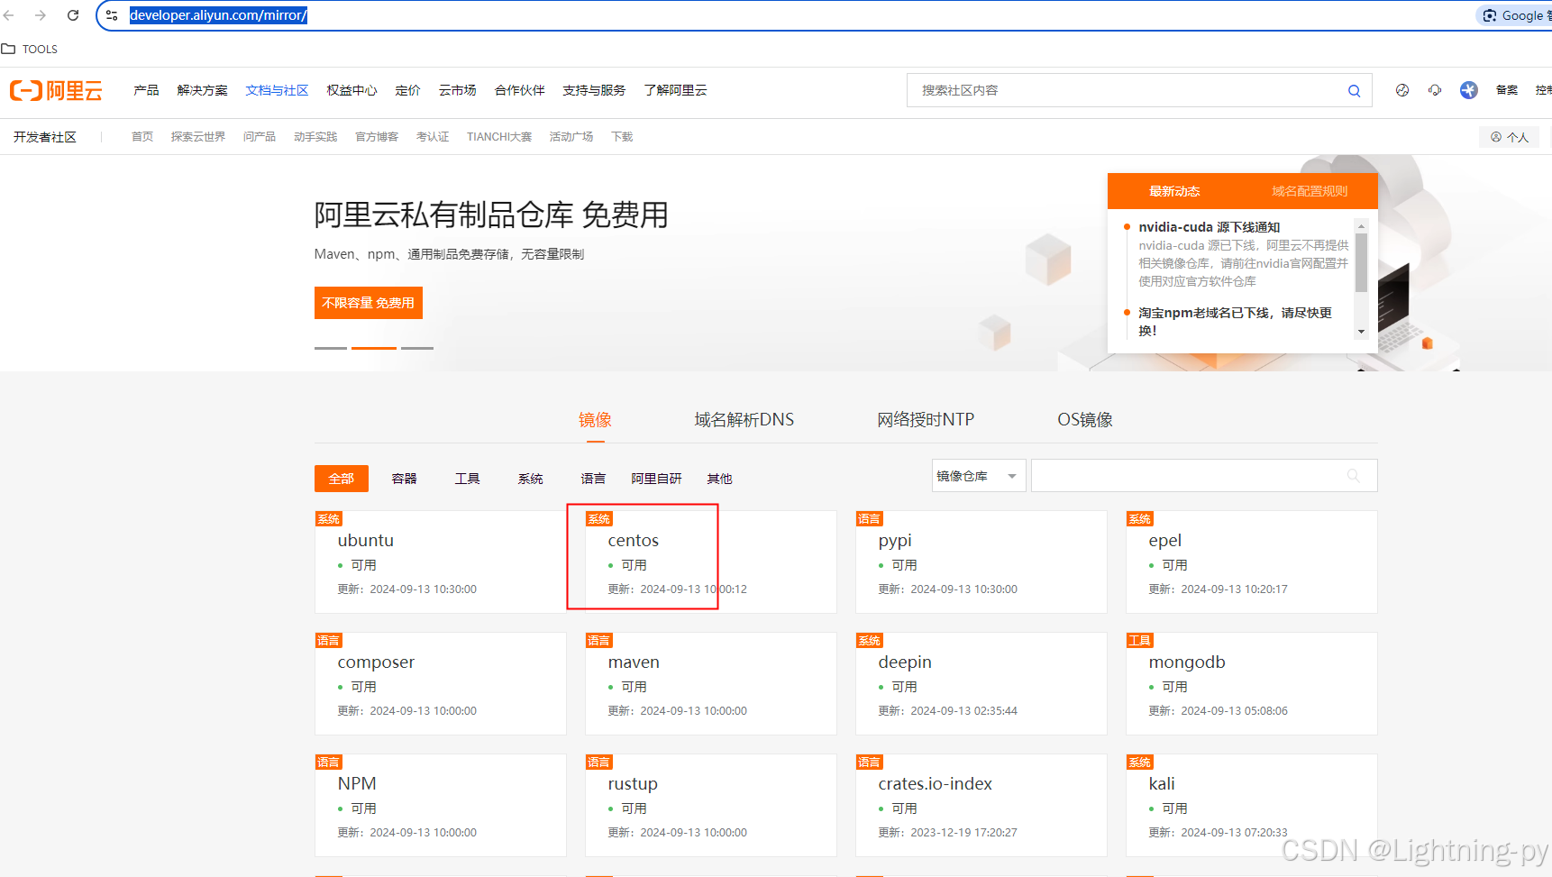Click the blue AI assistant icon
This screenshot has height=877, width=1552.
pyautogui.click(x=1469, y=90)
